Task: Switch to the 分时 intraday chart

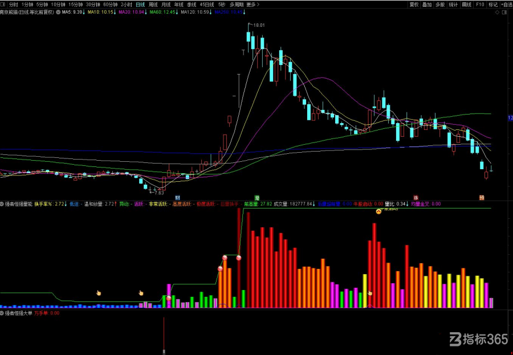Action: click(14, 5)
